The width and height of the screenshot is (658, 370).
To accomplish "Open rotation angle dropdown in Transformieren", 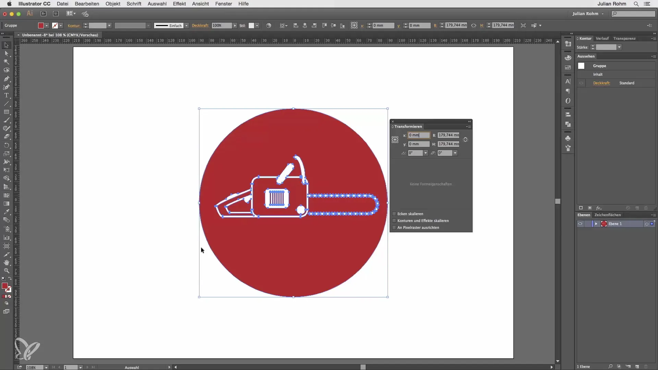I will (426, 153).
